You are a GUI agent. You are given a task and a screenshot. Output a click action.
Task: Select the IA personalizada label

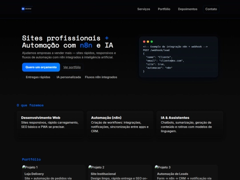click(69, 77)
